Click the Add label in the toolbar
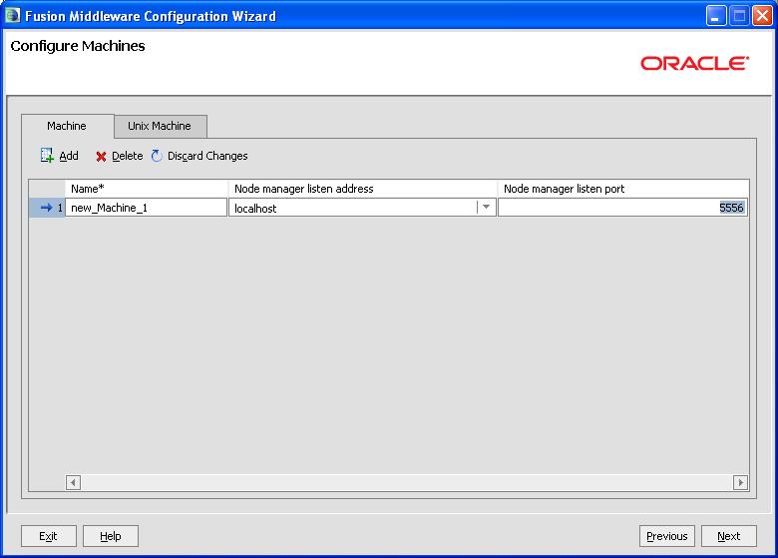The image size is (778, 558). coord(69,156)
